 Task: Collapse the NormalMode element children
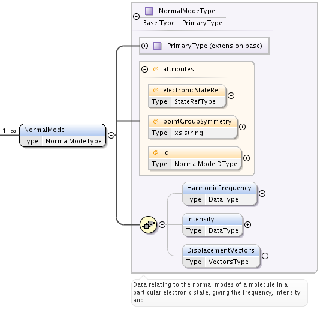click(x=111, y=135)
